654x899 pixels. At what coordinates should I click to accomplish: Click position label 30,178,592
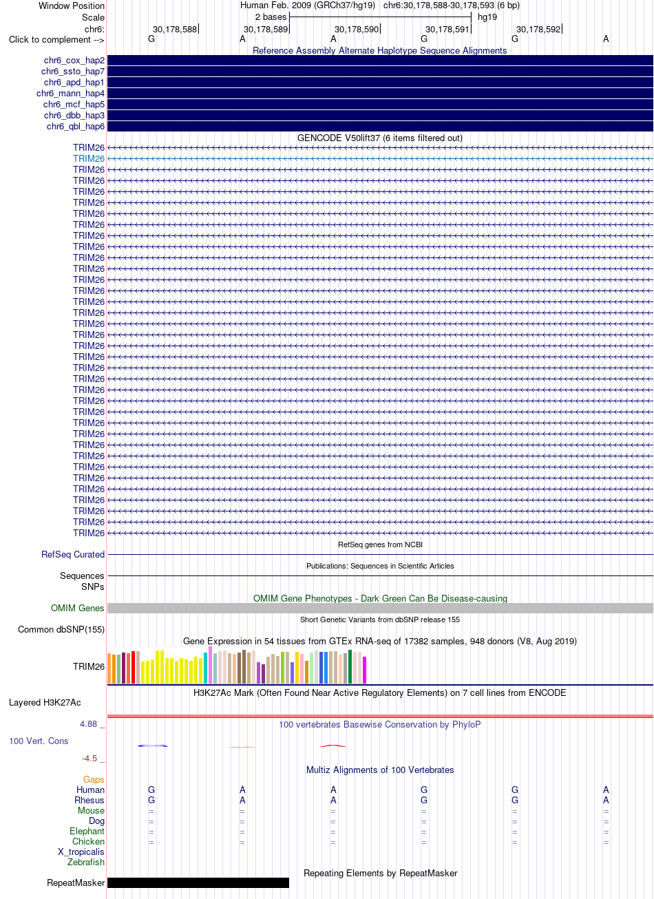538,29
